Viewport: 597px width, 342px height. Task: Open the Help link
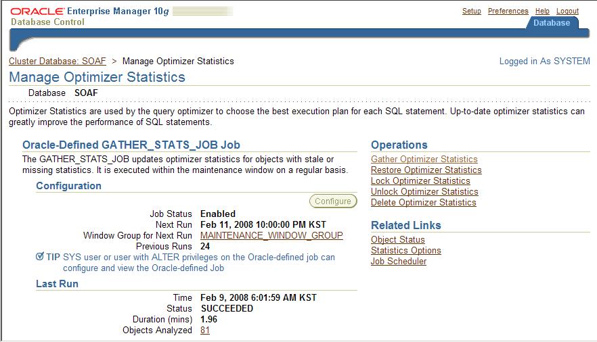(x=542, y=11)
